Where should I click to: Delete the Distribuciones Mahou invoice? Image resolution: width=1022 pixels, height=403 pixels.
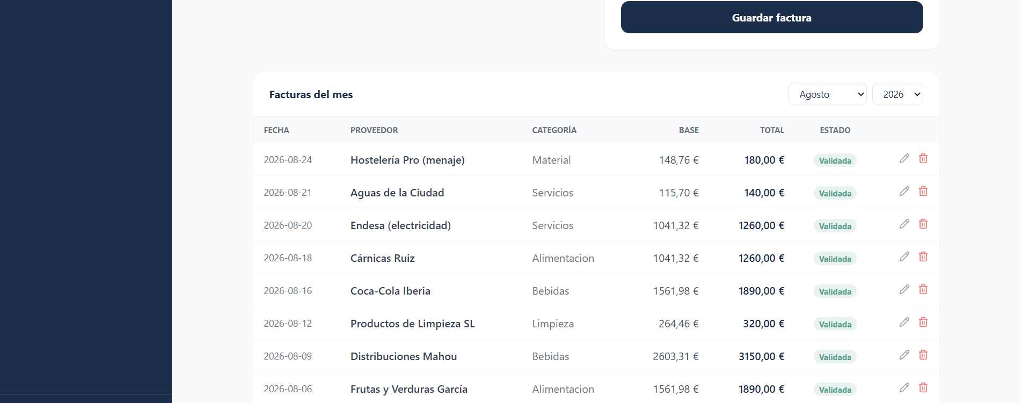923,355
